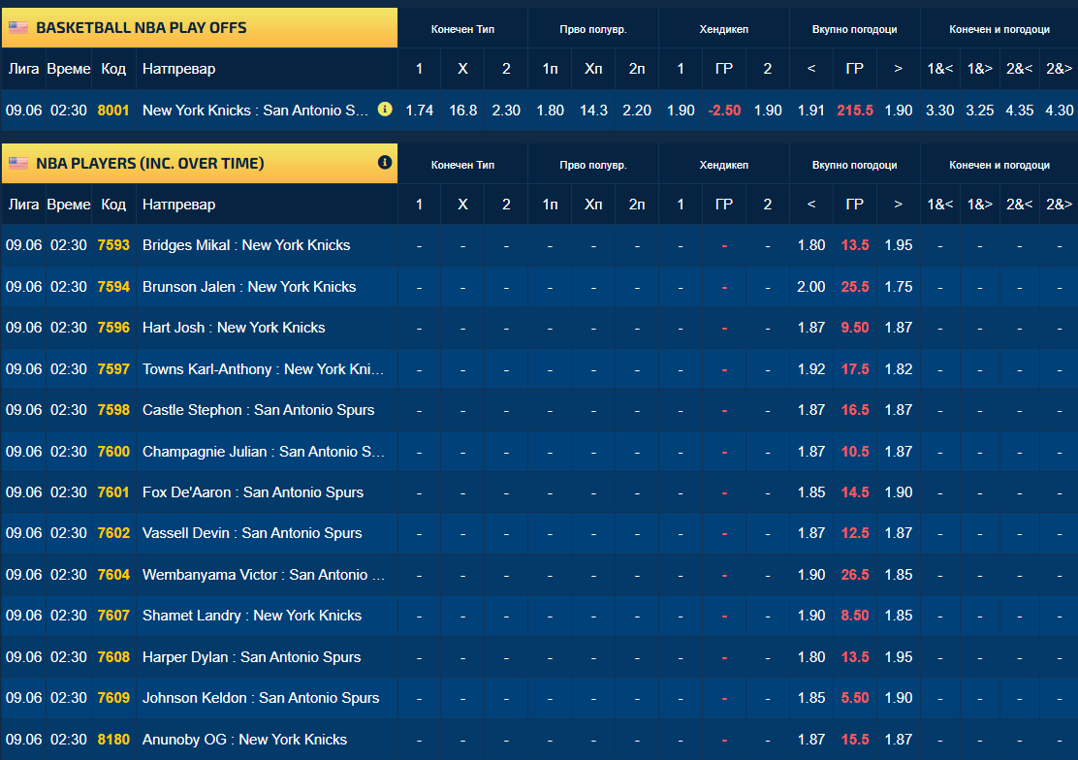Select Wembanyama Victor under odds 1.90
Image resolution: width=1078 pixels, height=760 pixels.
pos(811,574)
